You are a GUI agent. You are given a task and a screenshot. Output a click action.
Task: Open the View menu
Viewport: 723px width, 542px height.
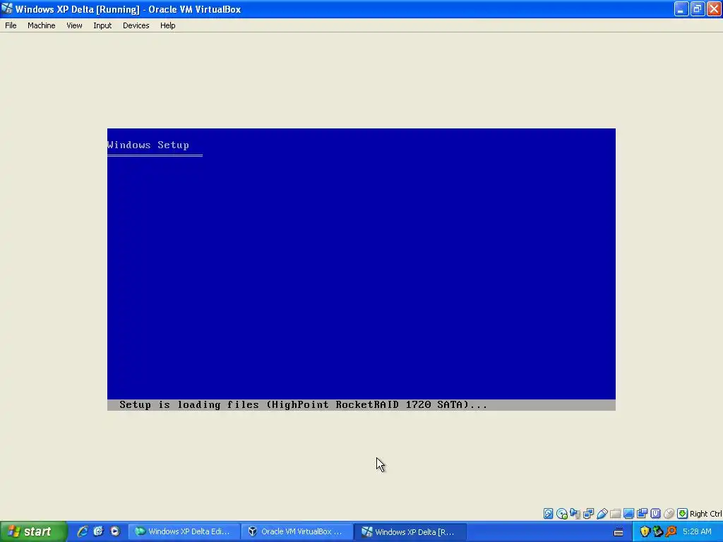(x=74, y=25)
